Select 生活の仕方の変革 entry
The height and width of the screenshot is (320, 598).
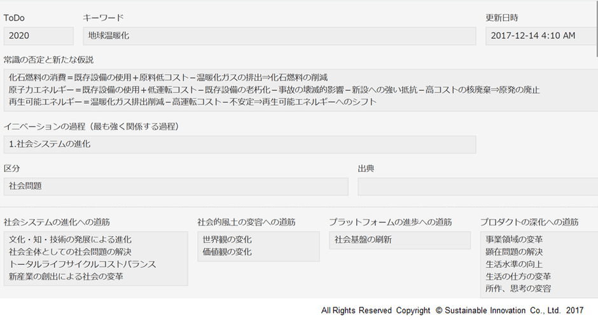[518, 276]
